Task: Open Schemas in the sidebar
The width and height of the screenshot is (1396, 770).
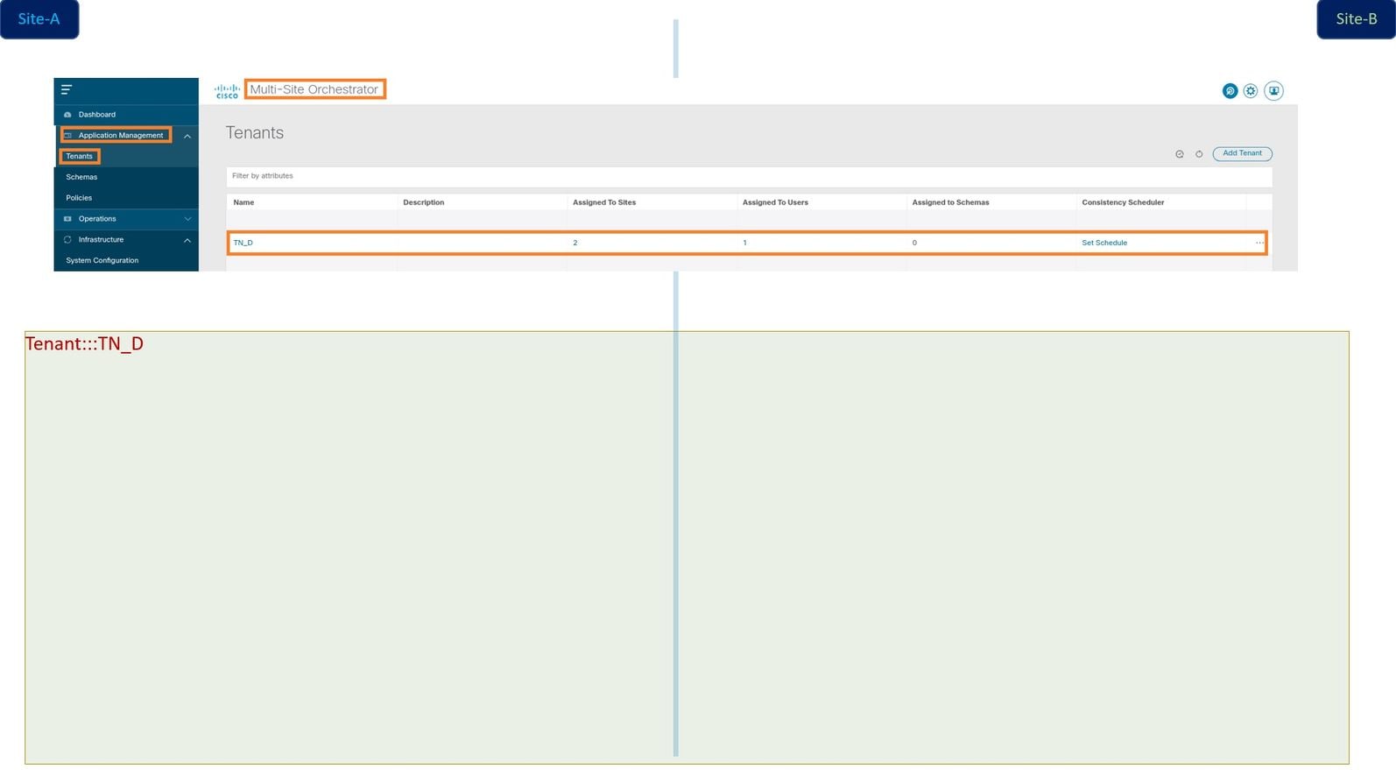Action: pos(81,178)
